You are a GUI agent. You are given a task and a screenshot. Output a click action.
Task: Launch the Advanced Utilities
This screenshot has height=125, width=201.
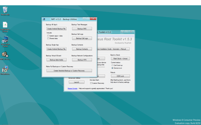pyautogui.click(x=77, y=82)
